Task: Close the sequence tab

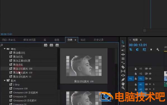Action: click(x=130, y=40)
